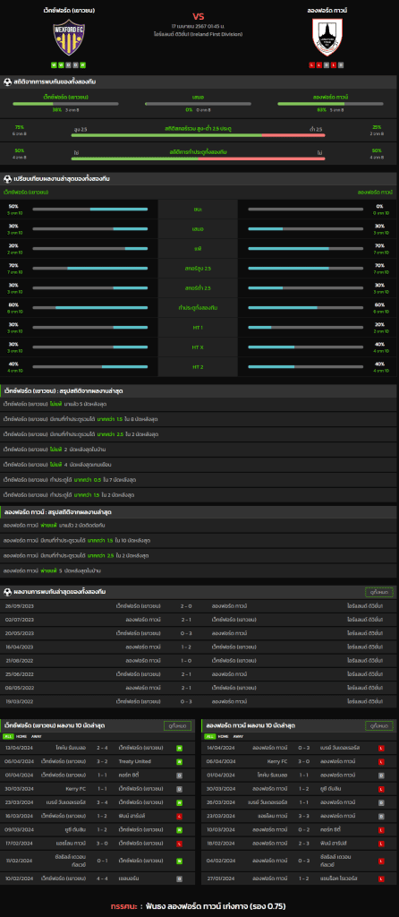Click Wexford's 70% bar in the high score 2.5 row
The image size is (399, 917).
tap(90, 269)
